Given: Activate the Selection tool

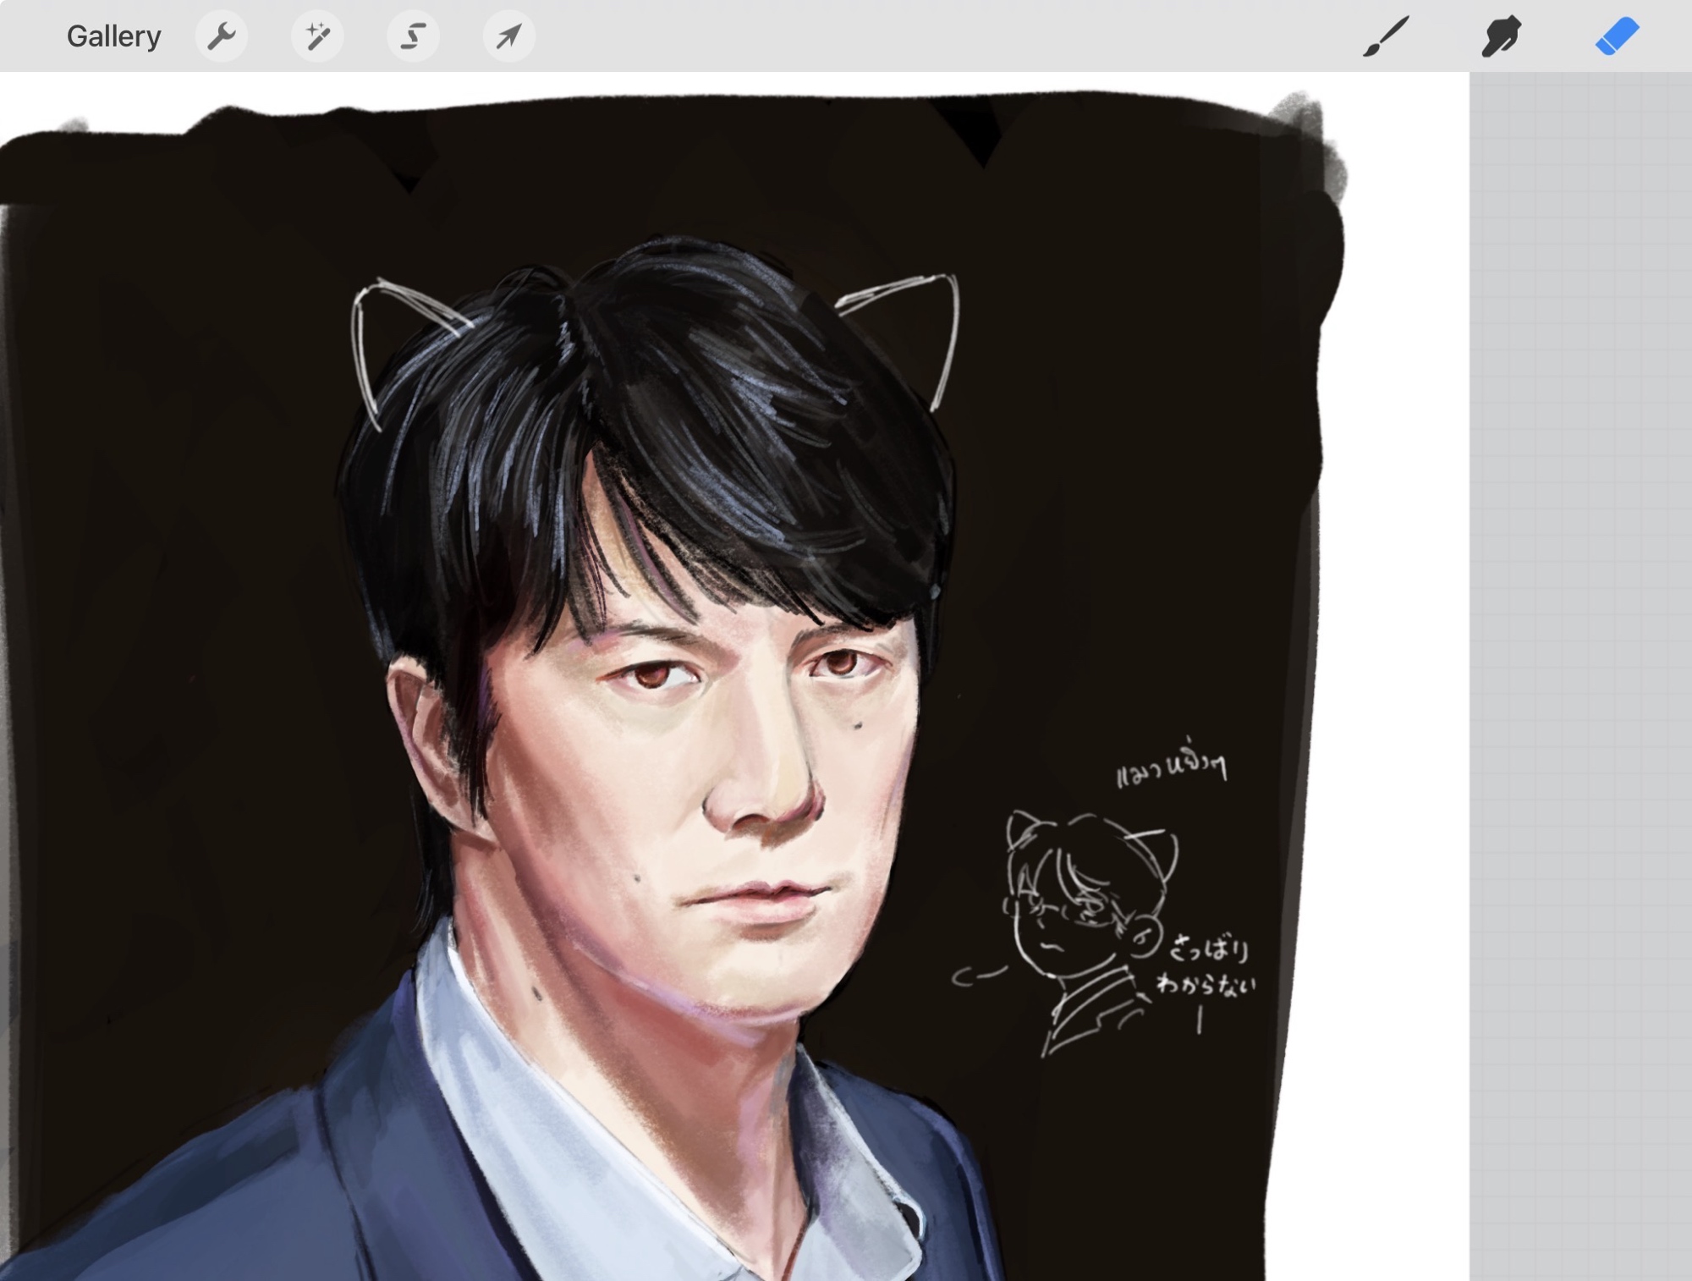Looking at the screenshot, I should tap(413, 36).
